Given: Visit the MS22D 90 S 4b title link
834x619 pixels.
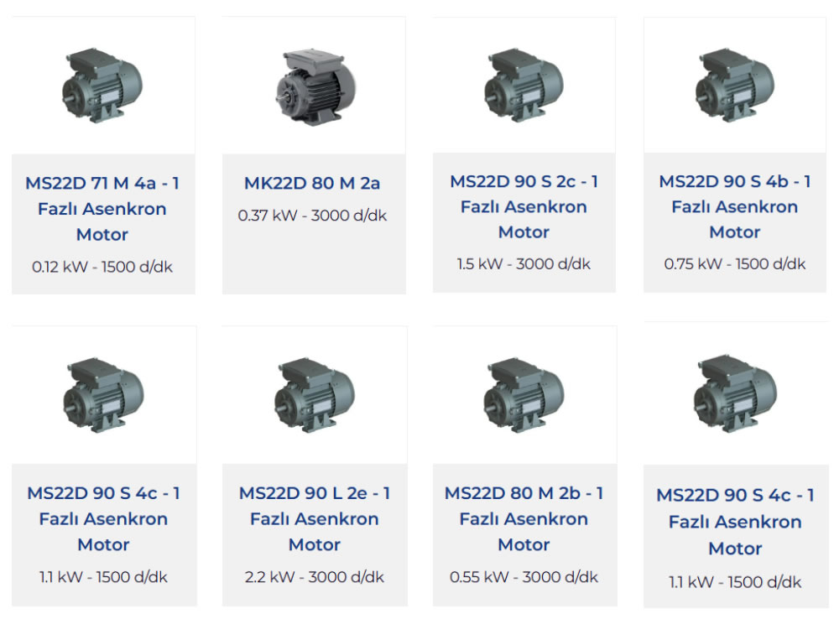Looking at the screenshot, I should pos(735,206).
